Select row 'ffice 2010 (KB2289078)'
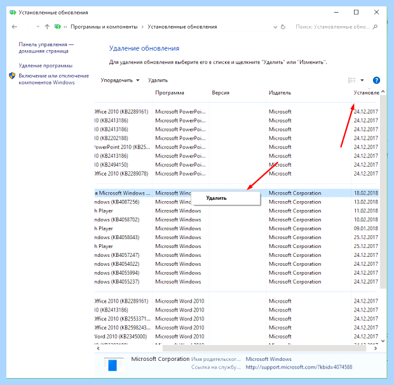This screenshot has width=394, height=385. 236,174
